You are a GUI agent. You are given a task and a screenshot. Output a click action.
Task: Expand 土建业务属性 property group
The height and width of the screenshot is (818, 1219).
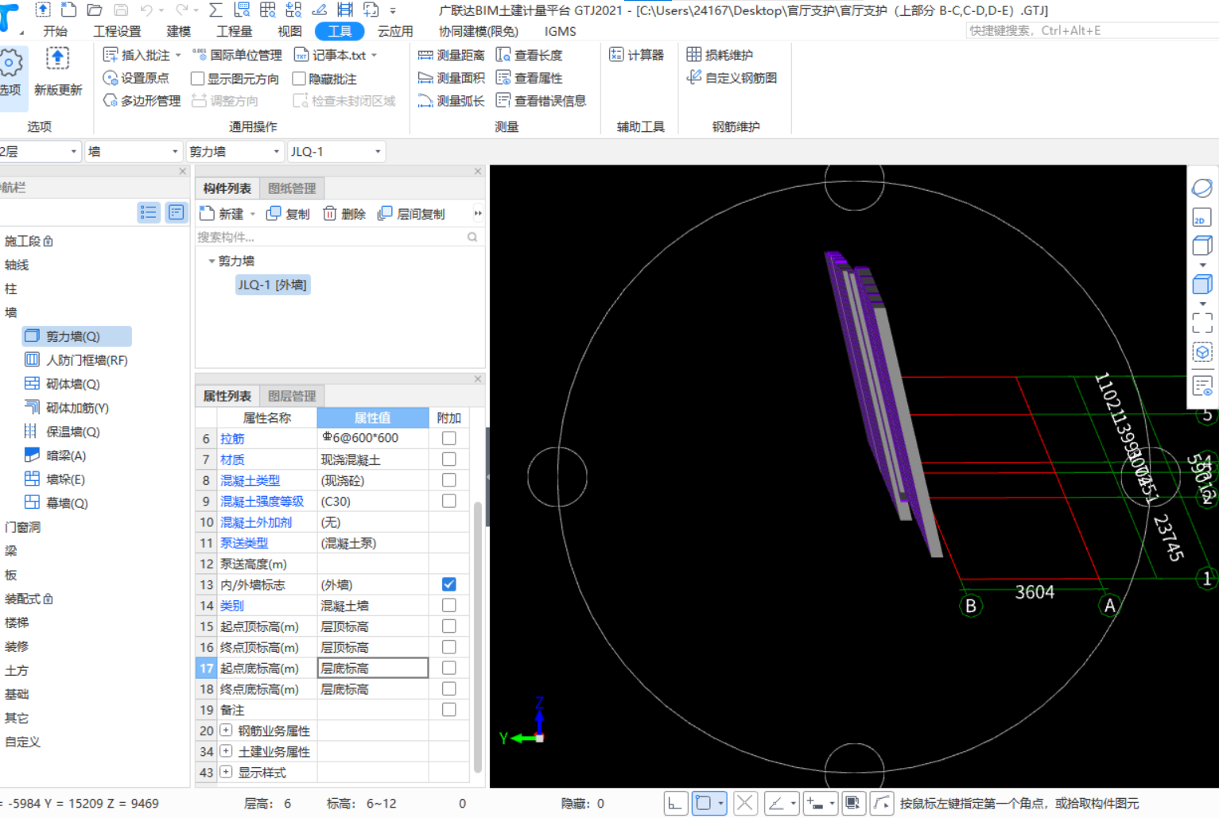[226, 751]
